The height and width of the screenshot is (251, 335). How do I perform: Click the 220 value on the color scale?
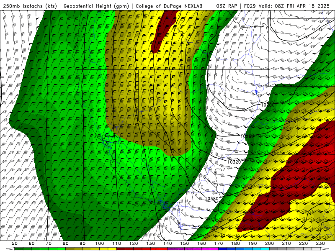click(x=303, y=243)
